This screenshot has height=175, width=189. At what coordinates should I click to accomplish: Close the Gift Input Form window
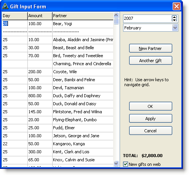(x=176, y=6)
